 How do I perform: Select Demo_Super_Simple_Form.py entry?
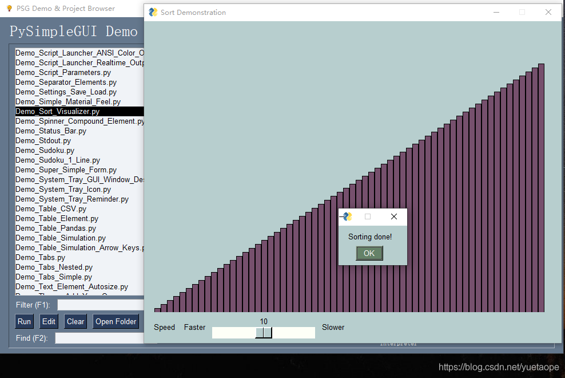[x=79, y=170]
